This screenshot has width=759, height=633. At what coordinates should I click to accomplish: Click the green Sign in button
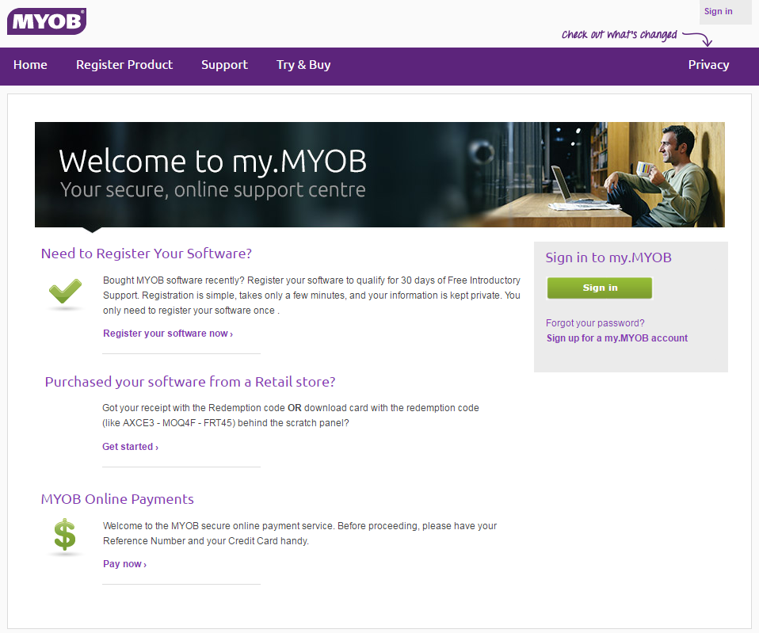tap(600, 288)
